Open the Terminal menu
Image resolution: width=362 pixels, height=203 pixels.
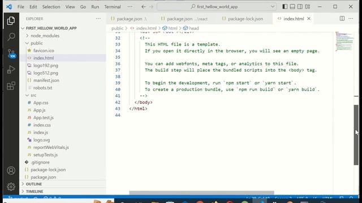tap(113, 7)
